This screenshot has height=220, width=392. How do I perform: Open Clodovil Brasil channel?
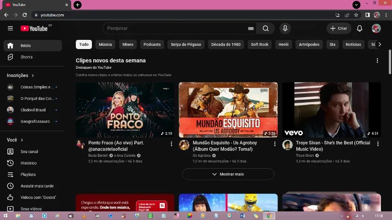click(33, 110)
